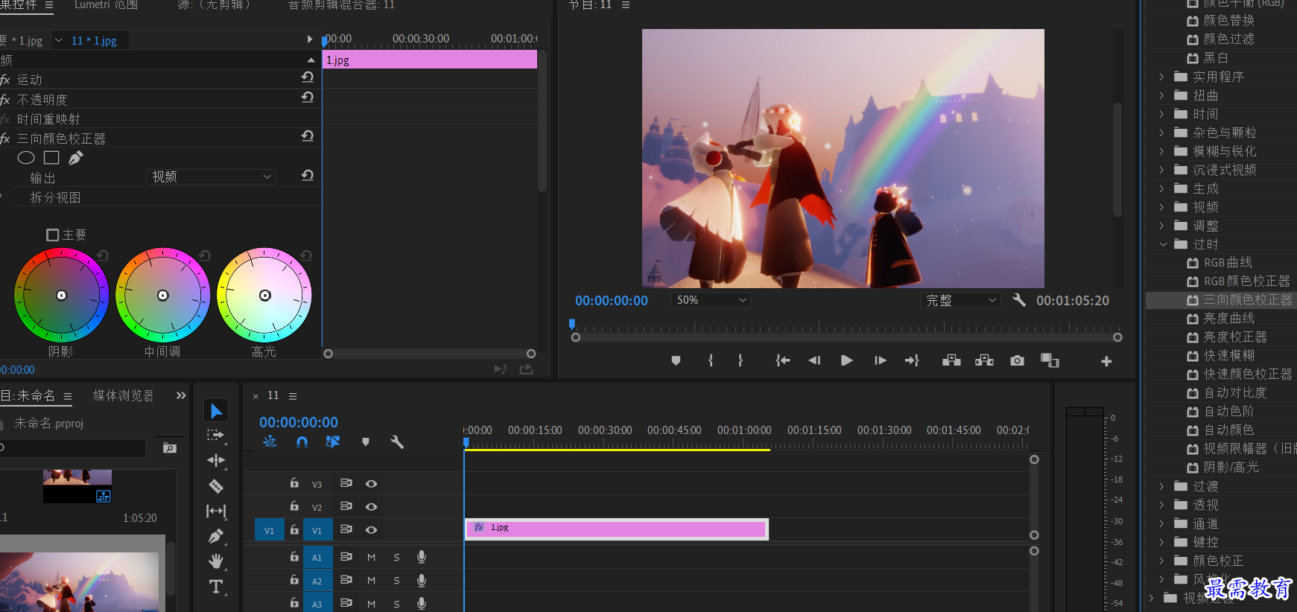Open the 项目:未命名 panel menu

[68, 396]
